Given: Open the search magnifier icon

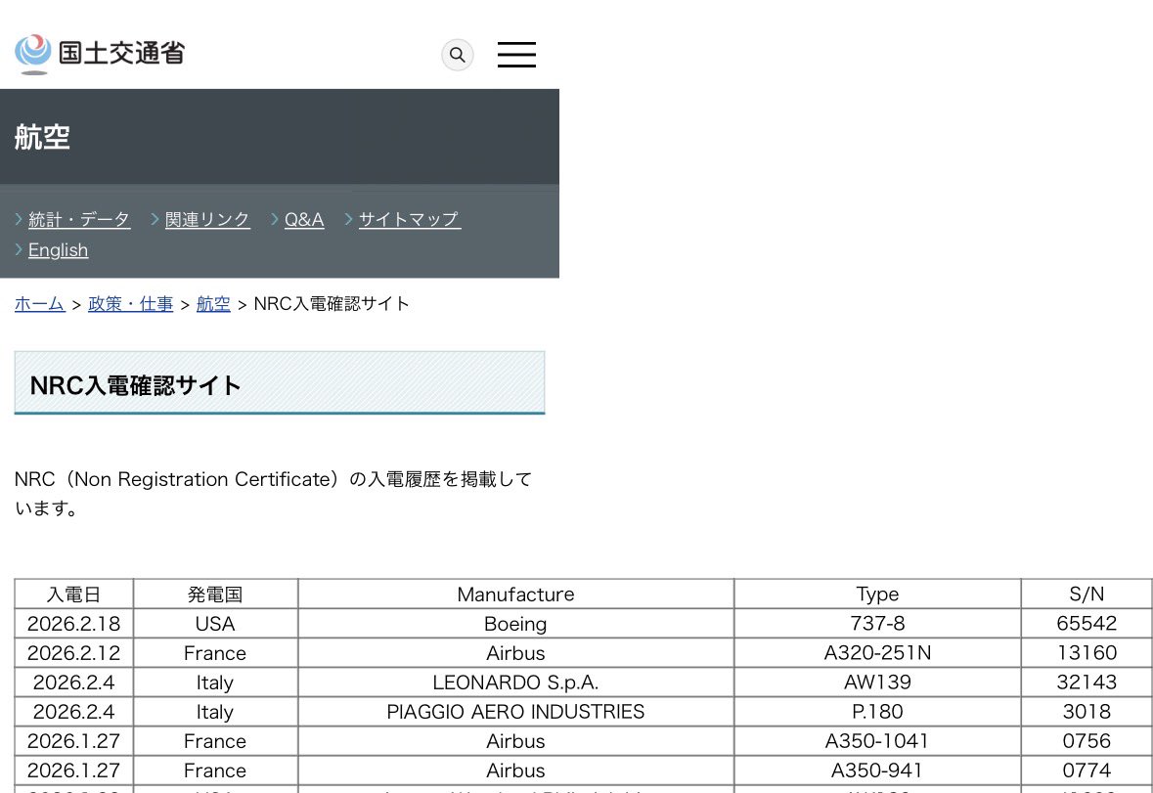Looking at the screenshot, I should [458, 55].
